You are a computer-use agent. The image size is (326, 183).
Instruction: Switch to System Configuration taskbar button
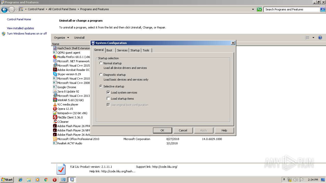72,180
